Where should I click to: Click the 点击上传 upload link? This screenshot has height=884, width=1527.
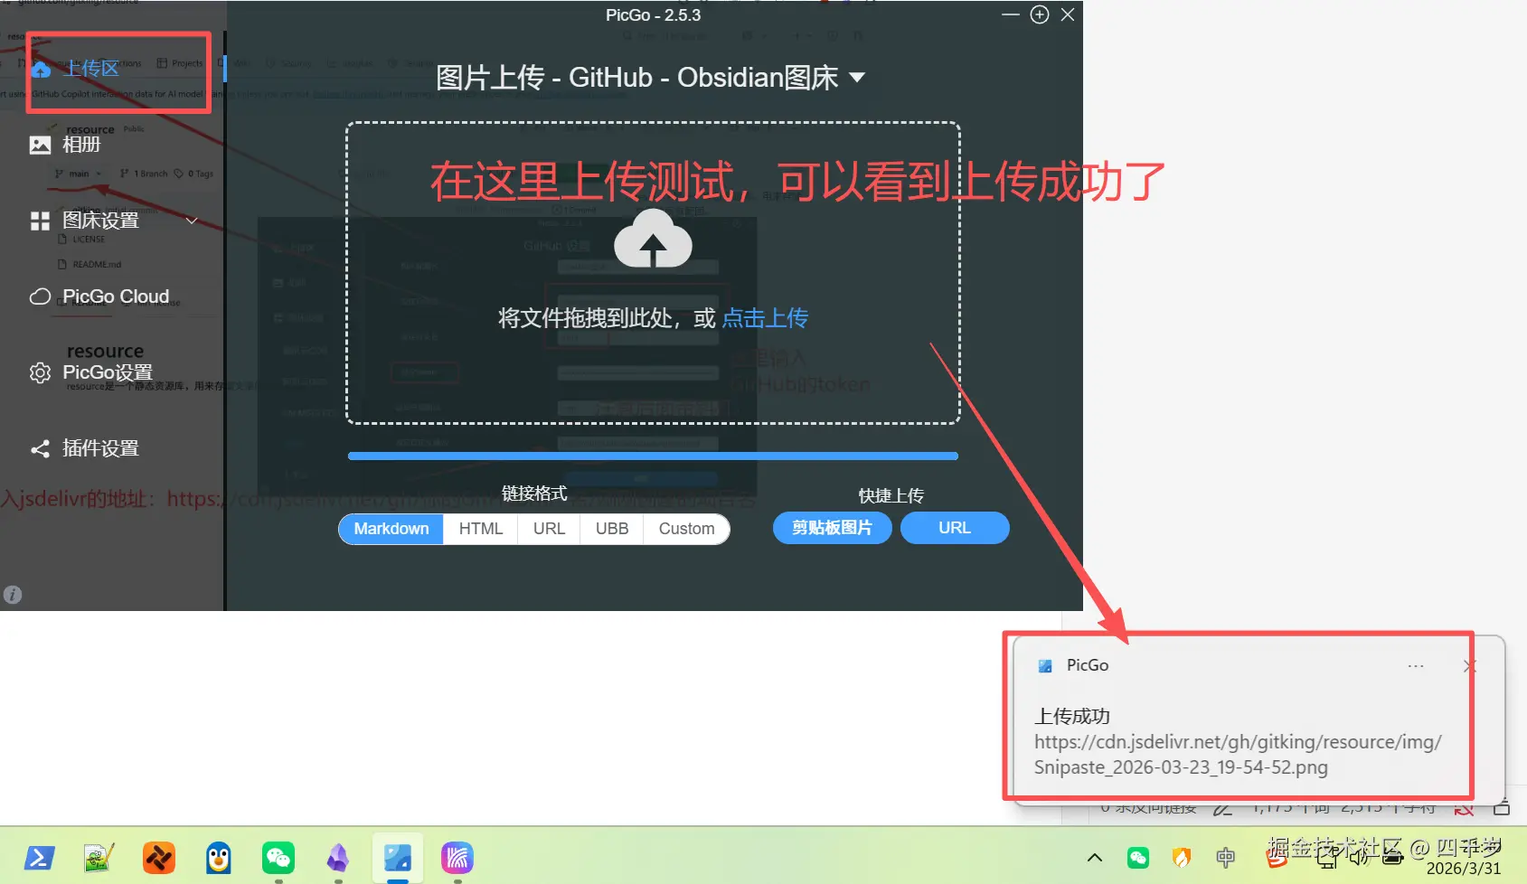pyautogui.click(x=764, y=318)
